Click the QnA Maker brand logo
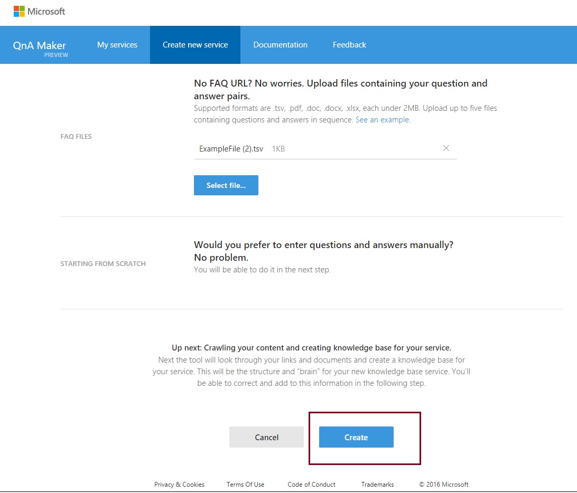This screenshot has width=577, height=493. tap(40, 45)
